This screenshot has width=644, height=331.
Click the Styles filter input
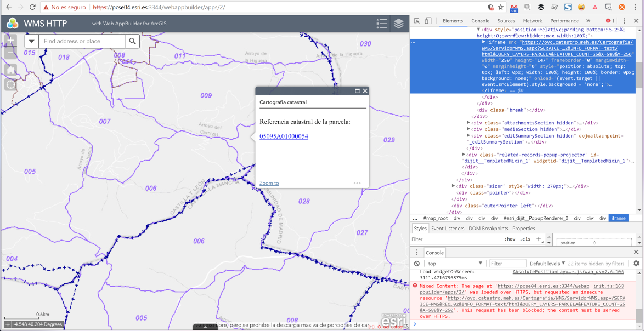(456, 239)
